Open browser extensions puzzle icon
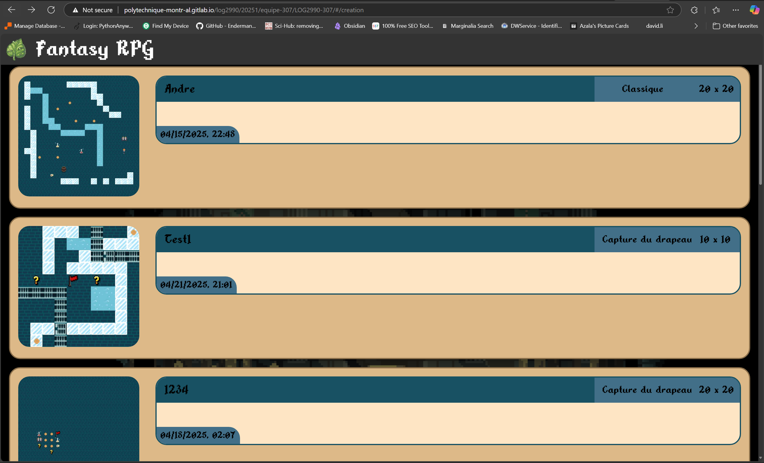Screen dimensions: 764x463 tap(694, 10)
